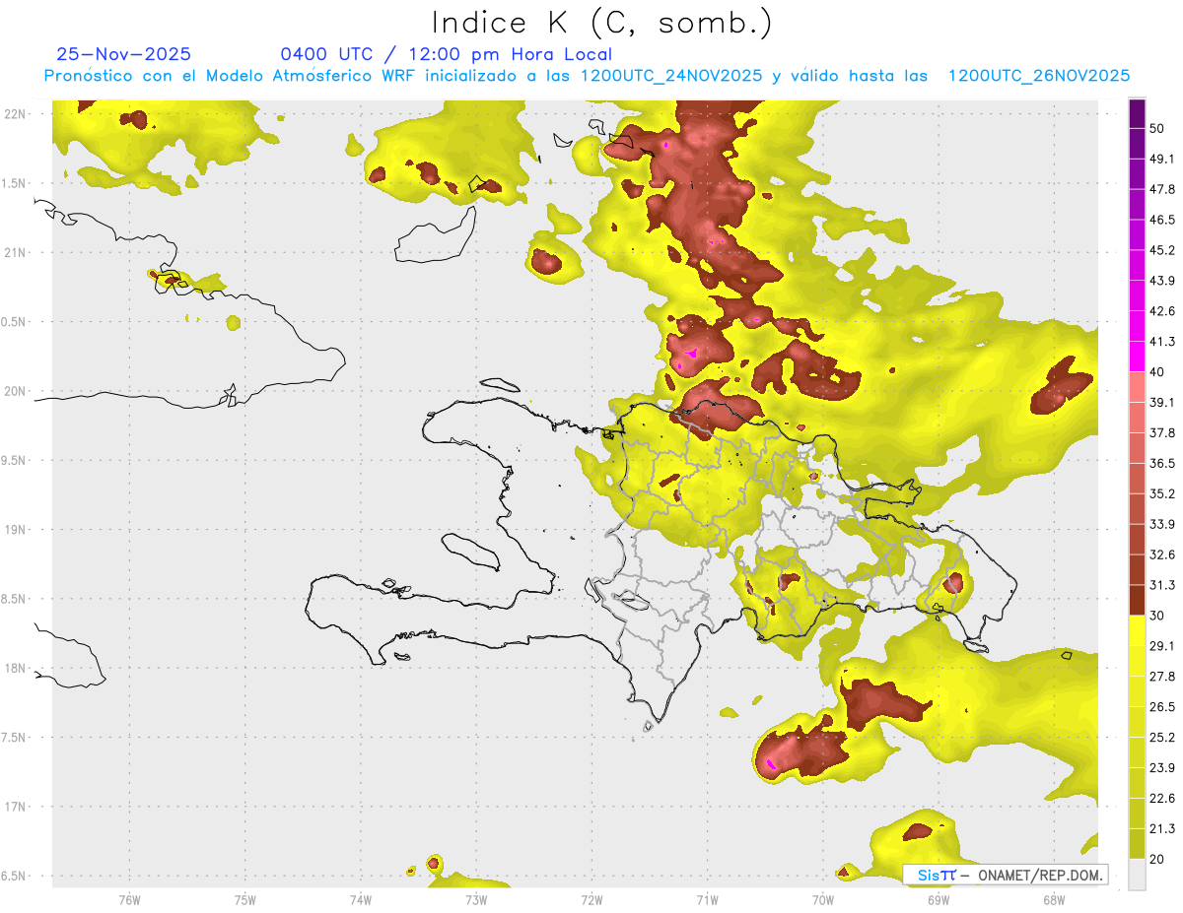The image size is (1183, 913).
Task: Pick the magenta swatch between 41.3 and 42.6
Action: pyautogui.click(x=1137, y=326)
